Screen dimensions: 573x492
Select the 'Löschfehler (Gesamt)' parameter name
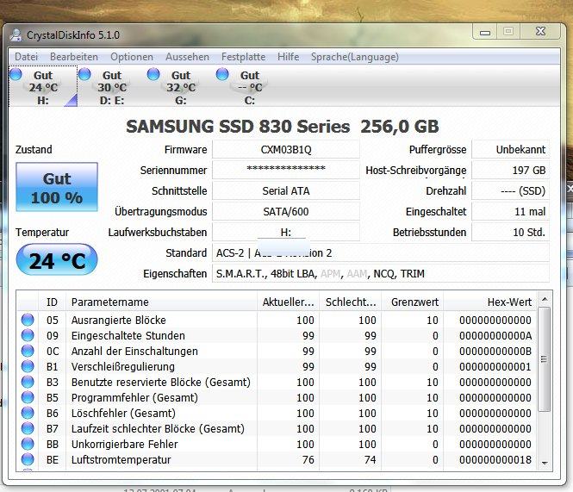(x=123, y=414)
